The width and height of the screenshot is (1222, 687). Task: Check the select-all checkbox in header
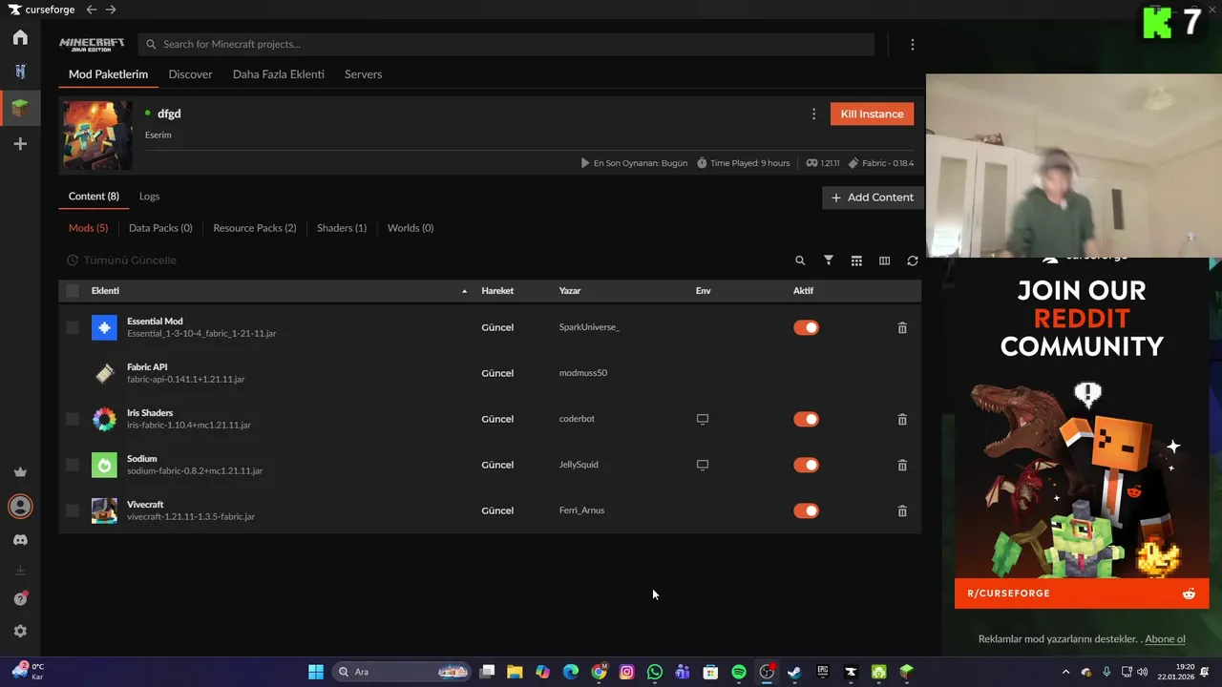(x=73, y=291)
